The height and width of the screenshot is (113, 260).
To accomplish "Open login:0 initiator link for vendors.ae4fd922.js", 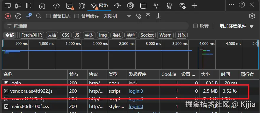I will [x=136, y=91].
